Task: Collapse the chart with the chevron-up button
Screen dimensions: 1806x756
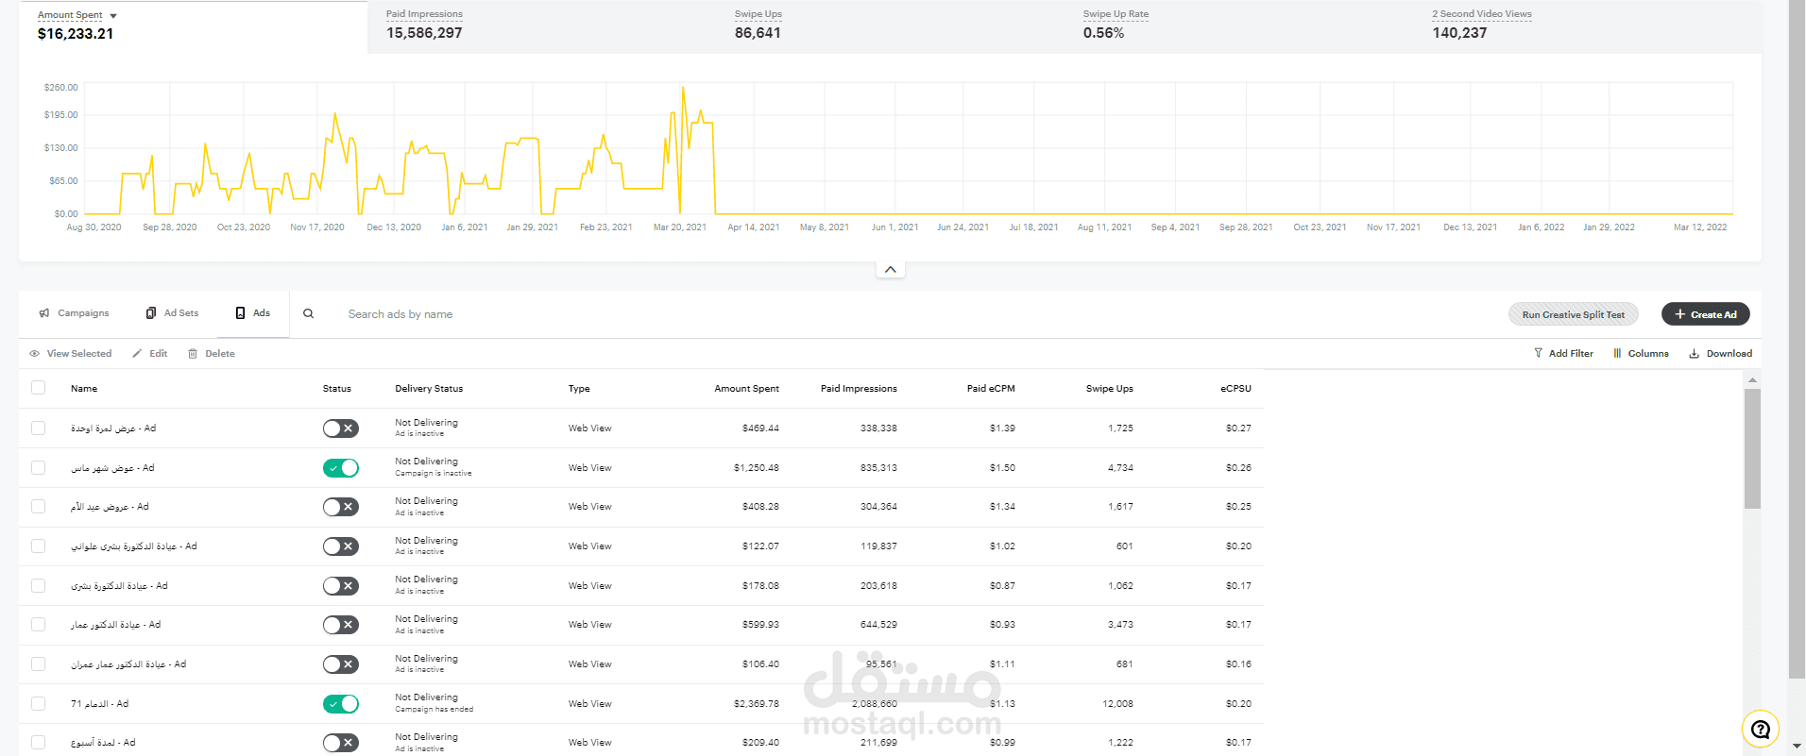Action: pos(890,270)
